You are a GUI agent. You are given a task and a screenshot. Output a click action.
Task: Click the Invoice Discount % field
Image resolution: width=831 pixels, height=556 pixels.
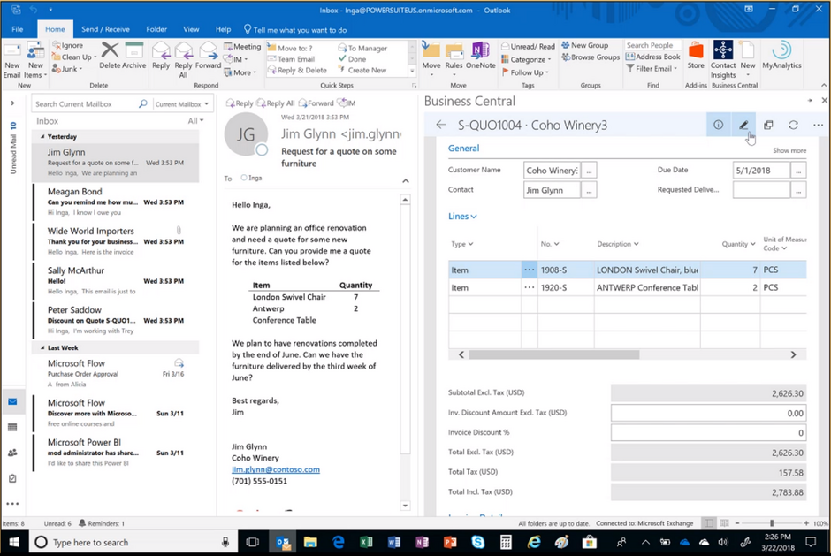[709, 432]
